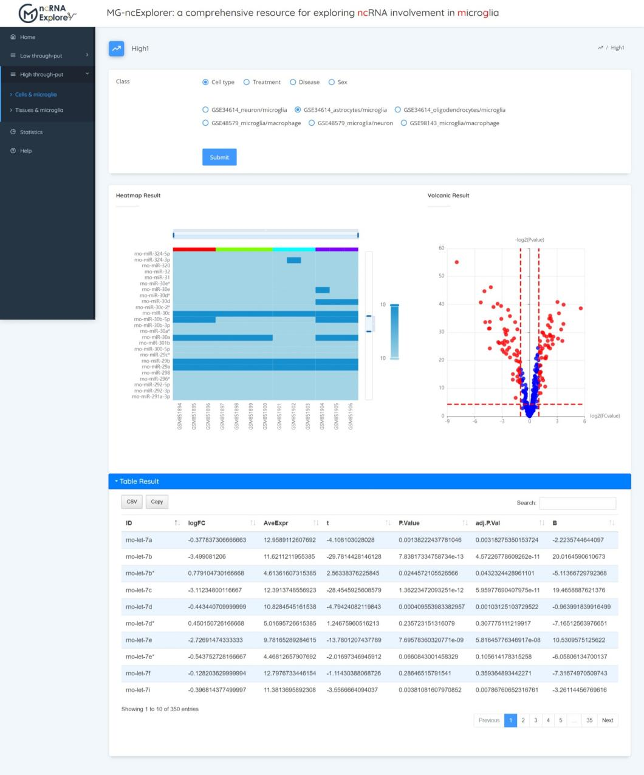Click the MG-ncExplorer logo
Screen dimensions: 644x775
click(x=47, y=13)
